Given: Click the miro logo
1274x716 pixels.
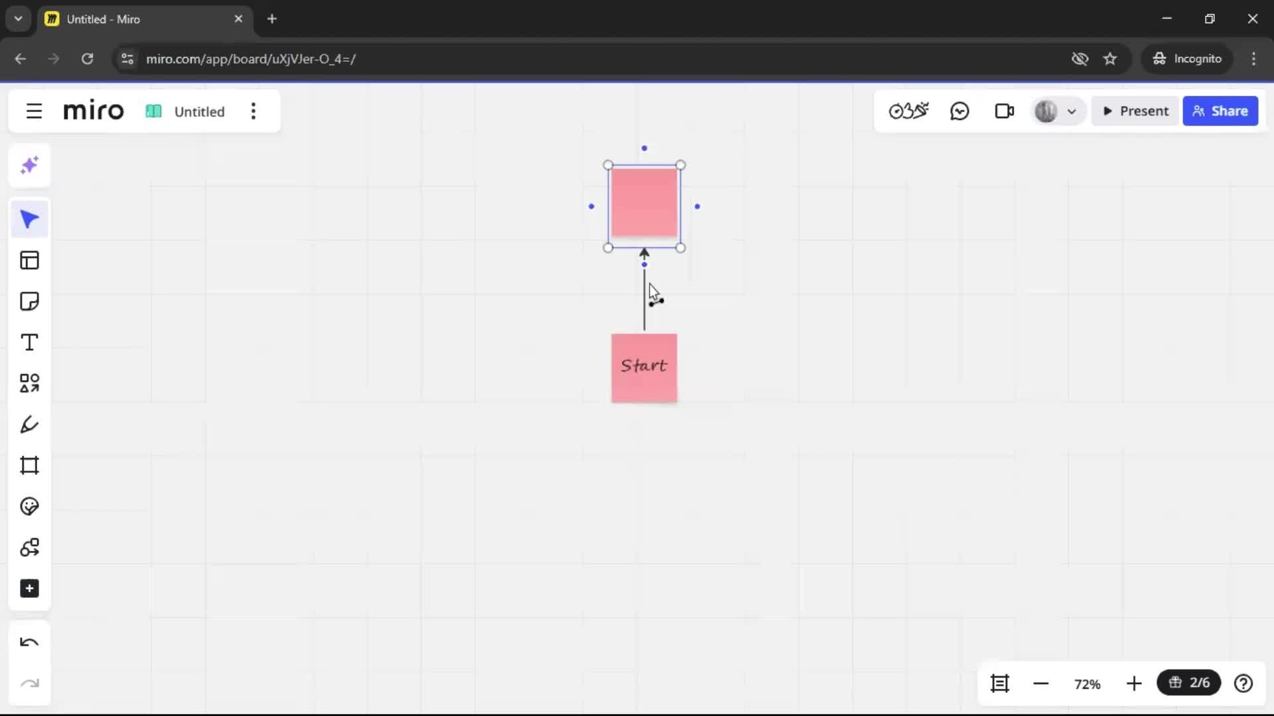Looking at the screenshot, I should pos(94,111).
